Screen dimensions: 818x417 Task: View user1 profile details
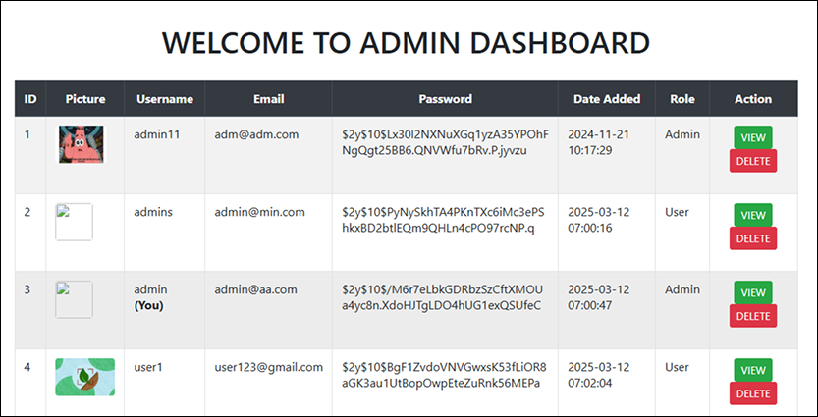coord(753,370)
